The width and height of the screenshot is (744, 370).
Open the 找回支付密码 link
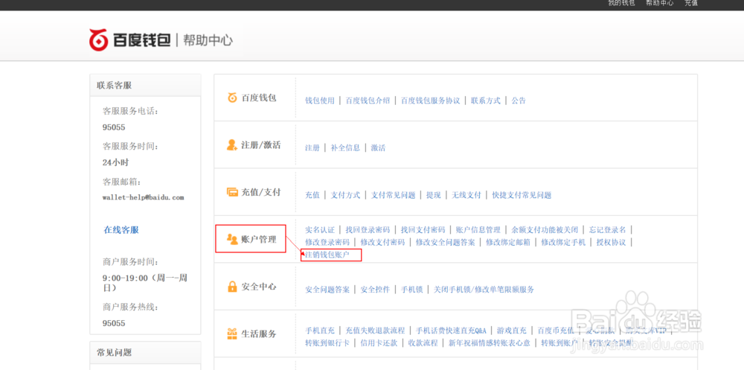(x=423, y=230)
